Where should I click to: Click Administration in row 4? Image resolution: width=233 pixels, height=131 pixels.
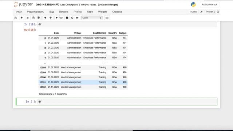point(74,57)
